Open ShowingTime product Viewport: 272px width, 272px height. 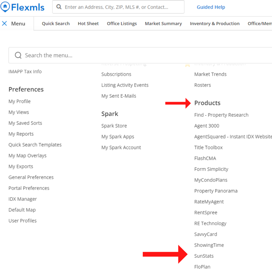pyautogui.click(x=209, y=245)
